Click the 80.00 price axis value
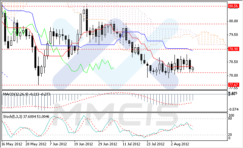 pos(234,21)
